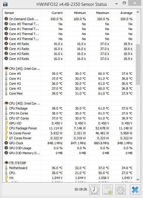Select the CPU Package Power lightning icon

6,128
